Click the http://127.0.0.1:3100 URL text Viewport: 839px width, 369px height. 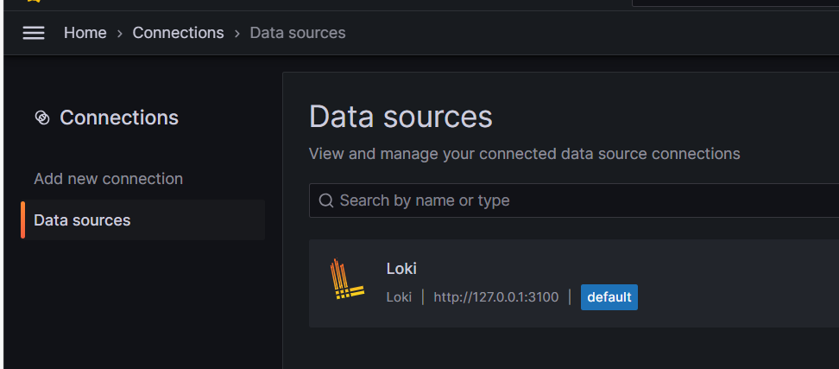tap(495, 297)
